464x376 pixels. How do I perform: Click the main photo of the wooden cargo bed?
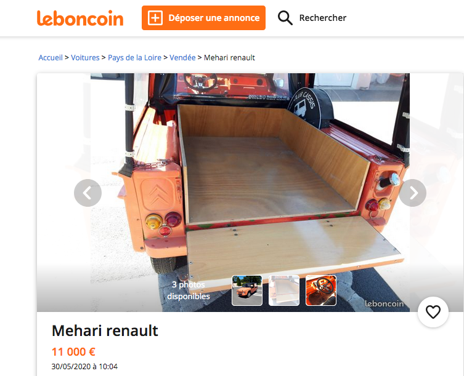point(250,177)
